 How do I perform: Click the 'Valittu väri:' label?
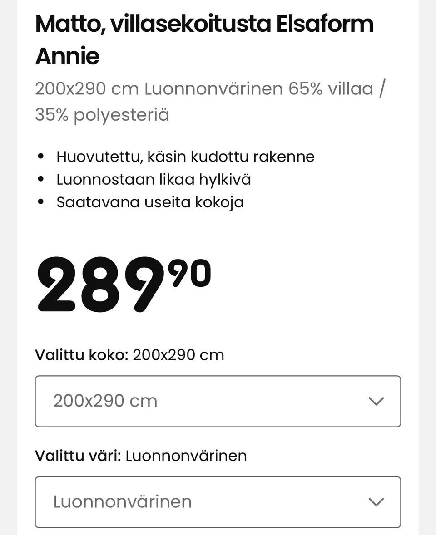(78, 456)
